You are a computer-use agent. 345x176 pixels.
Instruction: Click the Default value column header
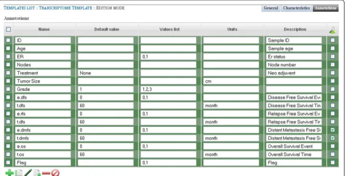click(107, 29)
